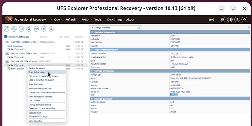This screenshot has height=126, width=252.
Task: Click the padlock decrypt storage icon
Action: pyautogui.click(x=29, y=29)
